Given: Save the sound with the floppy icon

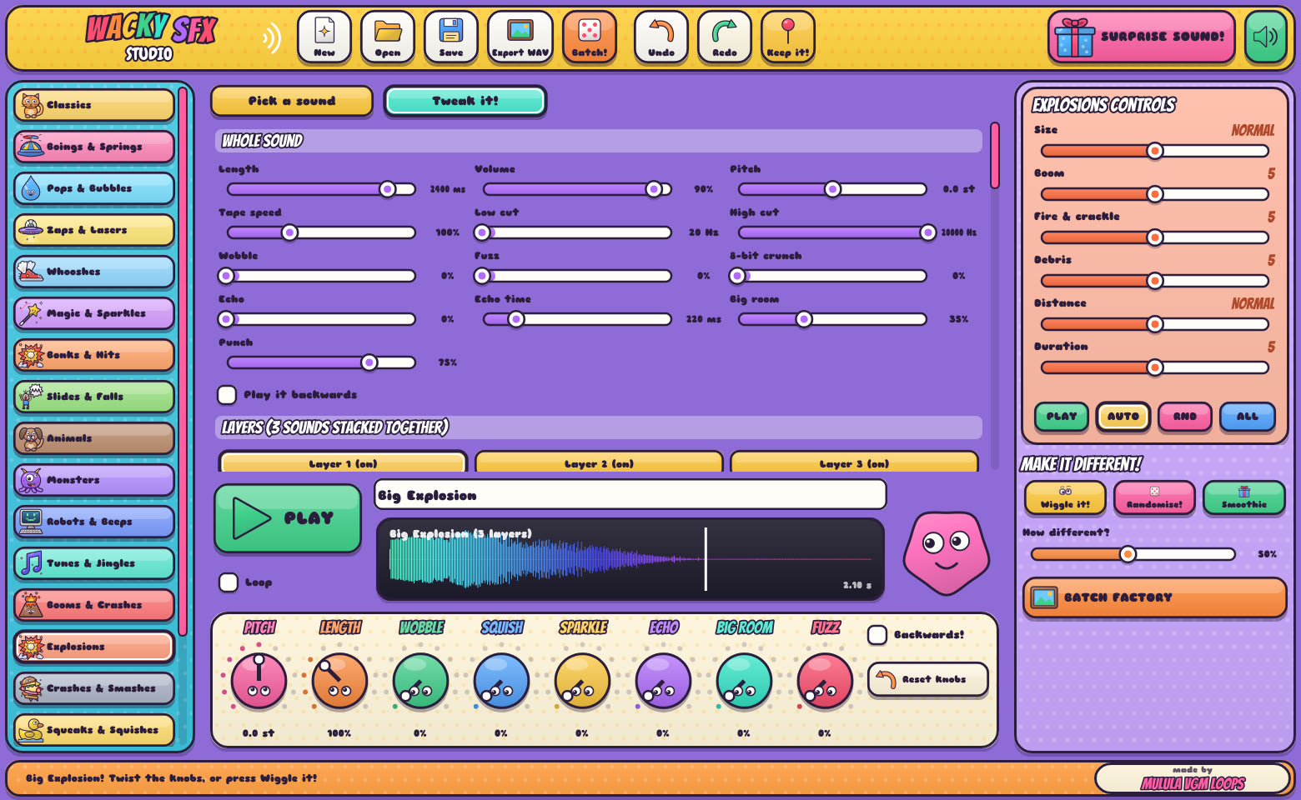Looking at the screenshot, I should (x=451, y=37).
